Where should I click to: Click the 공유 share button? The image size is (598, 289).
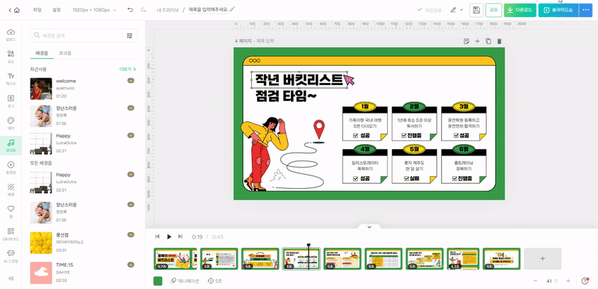click(x=493, y=10)
